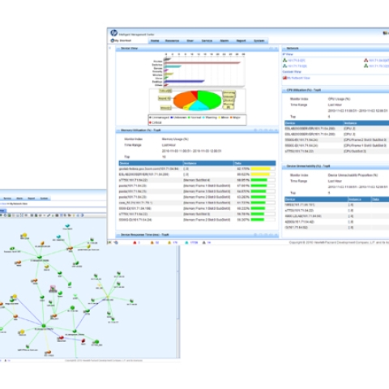Open System tab in the topology window
389x389 pixels.
(44, 199)
